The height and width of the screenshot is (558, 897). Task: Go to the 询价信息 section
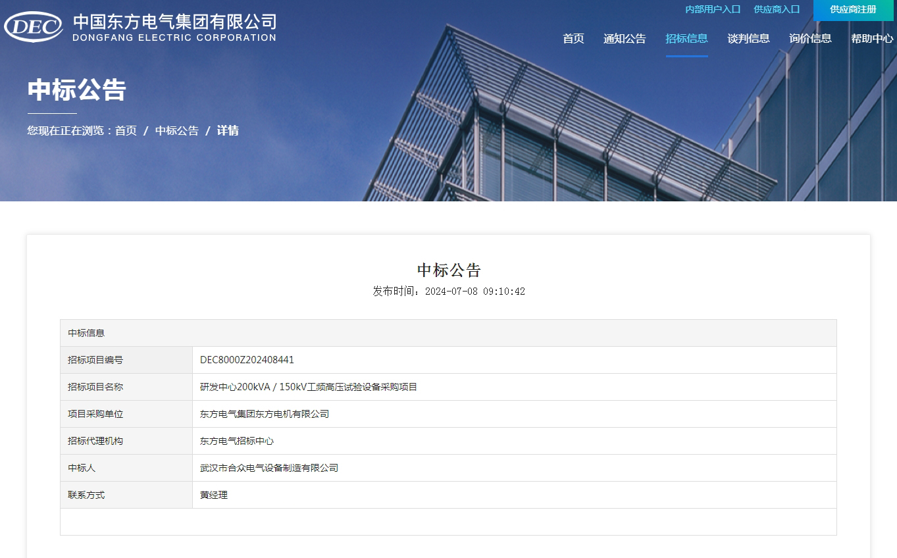tap(809, 39)
